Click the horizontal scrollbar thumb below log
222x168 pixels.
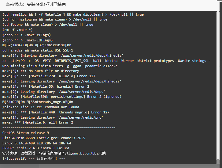click(x=19, y=166)
